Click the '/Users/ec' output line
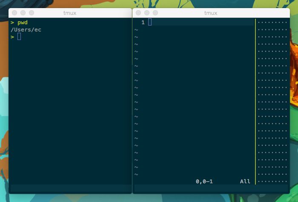The image size is (298, 202). 26,30
